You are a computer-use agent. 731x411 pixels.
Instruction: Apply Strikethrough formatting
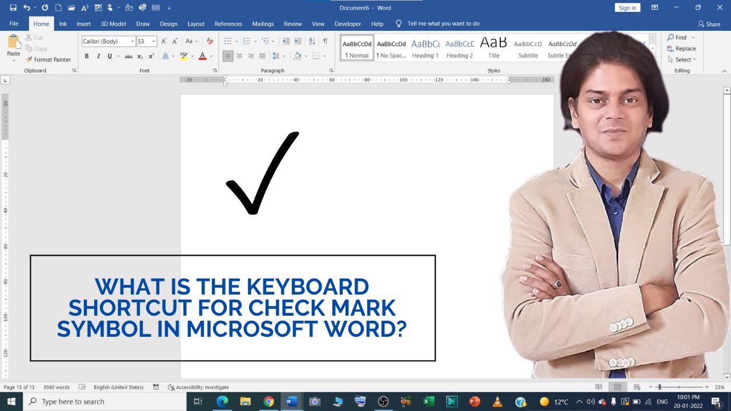click(x=128, y=56)
